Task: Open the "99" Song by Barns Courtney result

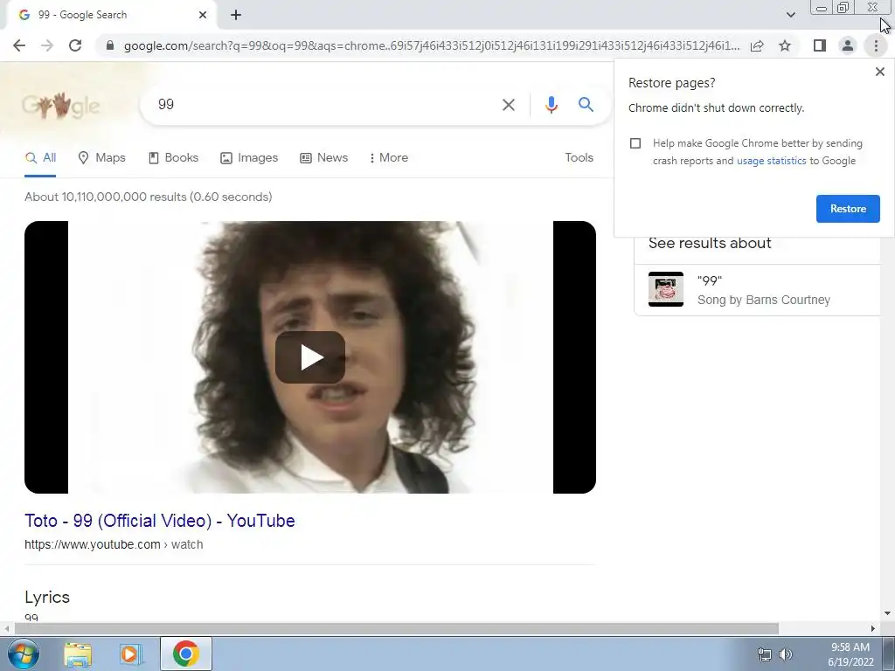Action: point(757,290)
